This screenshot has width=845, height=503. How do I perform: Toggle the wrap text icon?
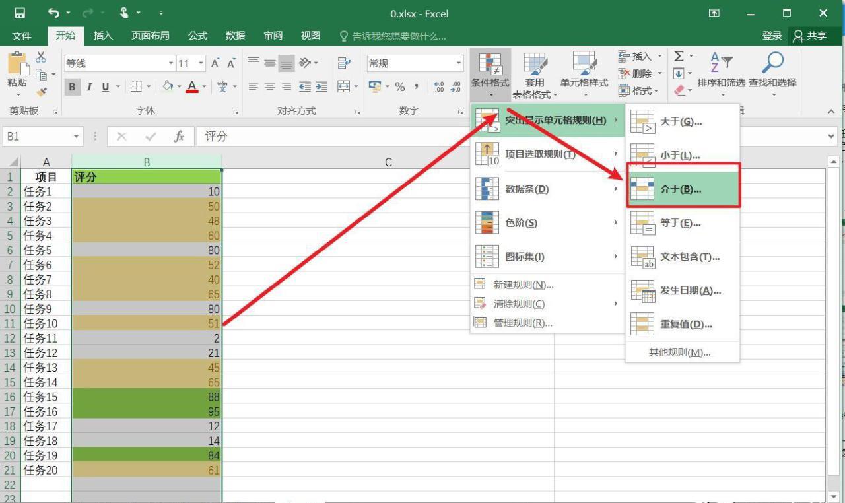[x=343, y=63]
